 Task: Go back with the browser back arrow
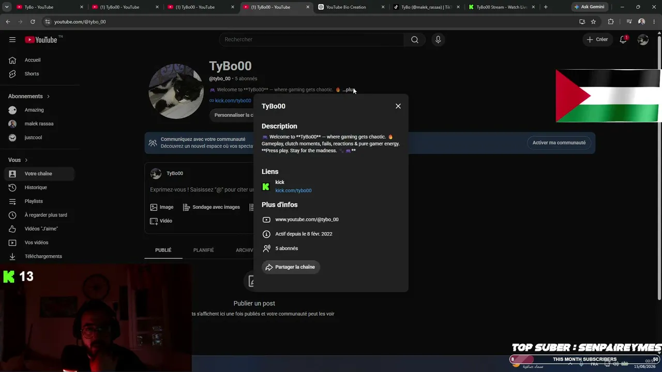click(8, 22)
